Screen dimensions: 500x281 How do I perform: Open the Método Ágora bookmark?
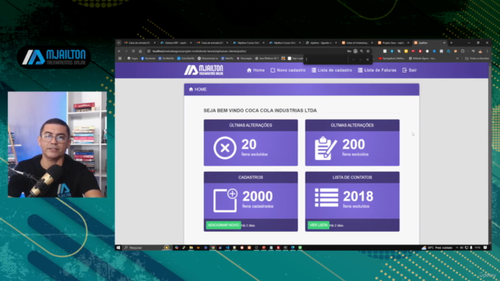pos(423,59)
